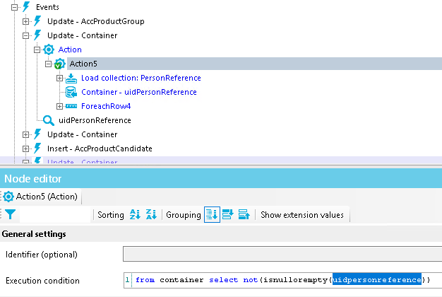Expand the Update - AccProductGroup event node
The height and width of the screenshot is (297, 442).
pyautogui.click(x=26, y=21)
